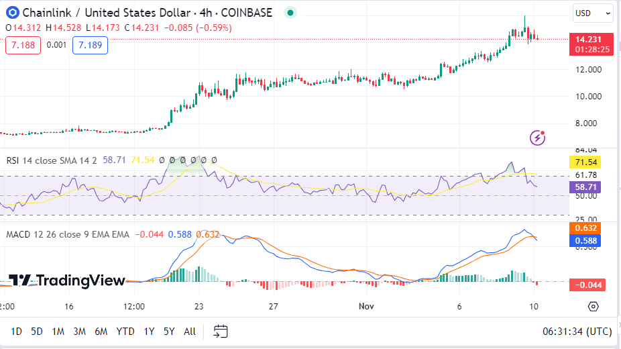Click the red 7.188 sell price button
621x349 pixels.
23,45
